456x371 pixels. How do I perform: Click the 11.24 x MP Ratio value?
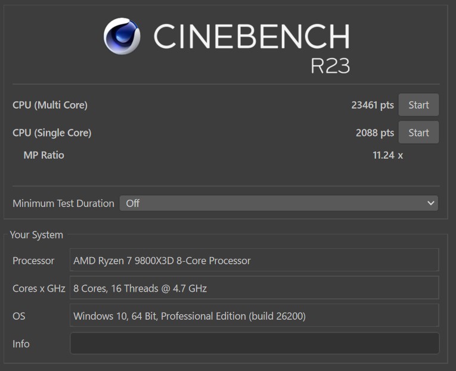coord(387,155)
